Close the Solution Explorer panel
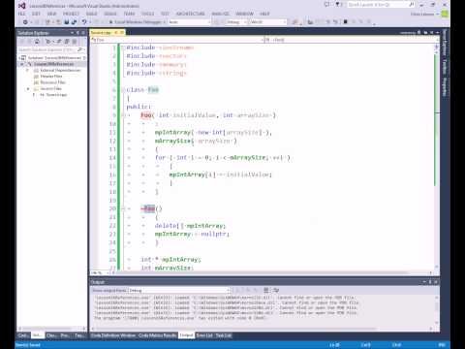 (83, 33)
